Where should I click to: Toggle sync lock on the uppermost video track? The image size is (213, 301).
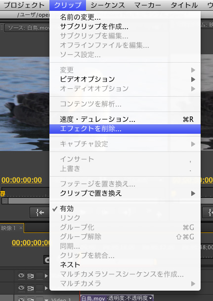point(30,276)
